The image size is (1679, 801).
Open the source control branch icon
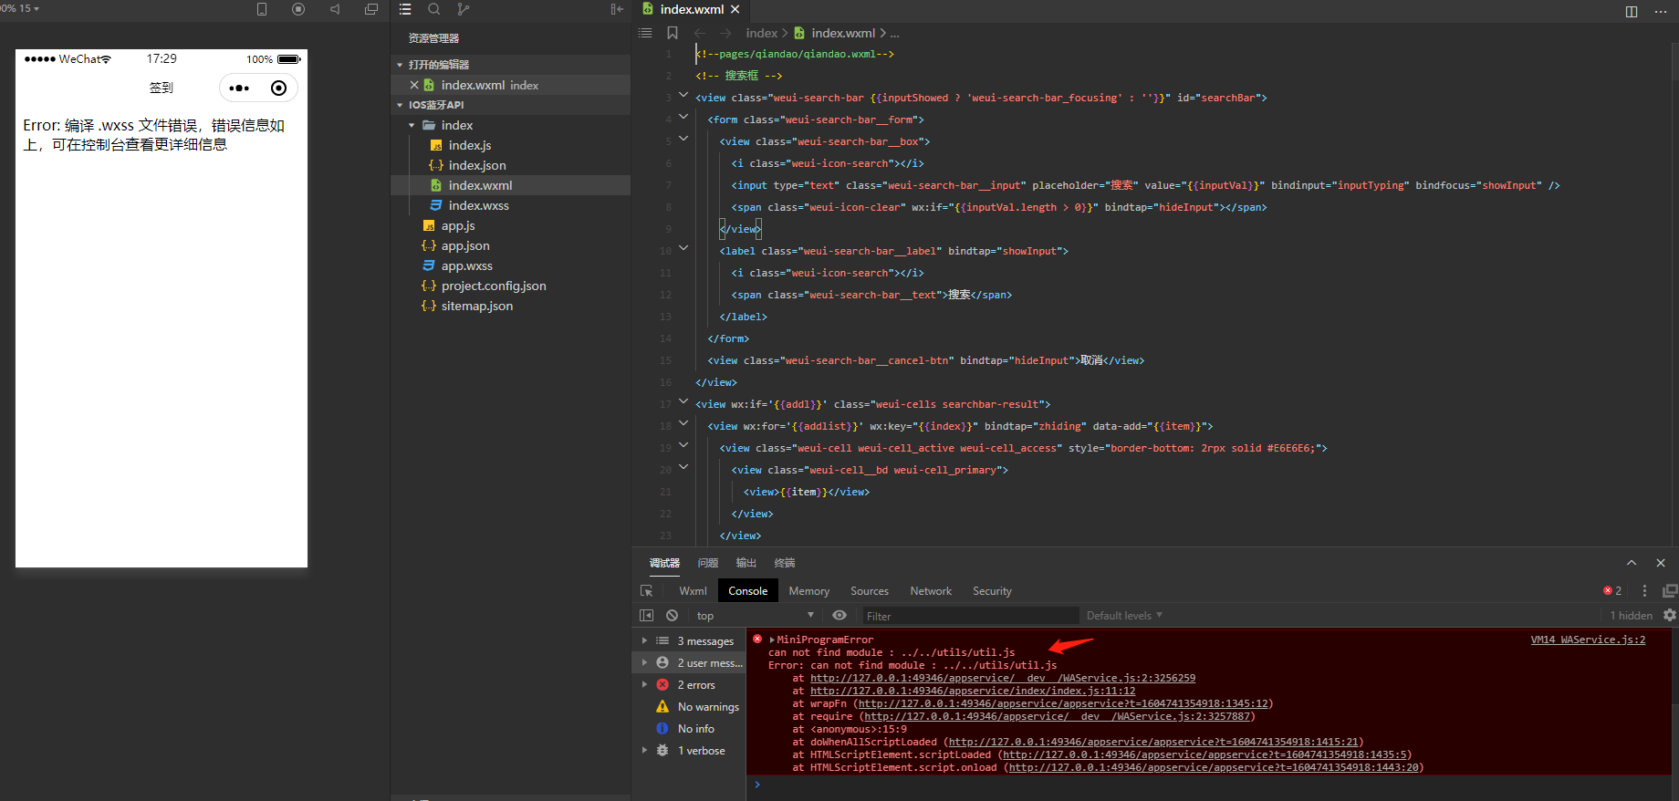(x=464, y=9)
